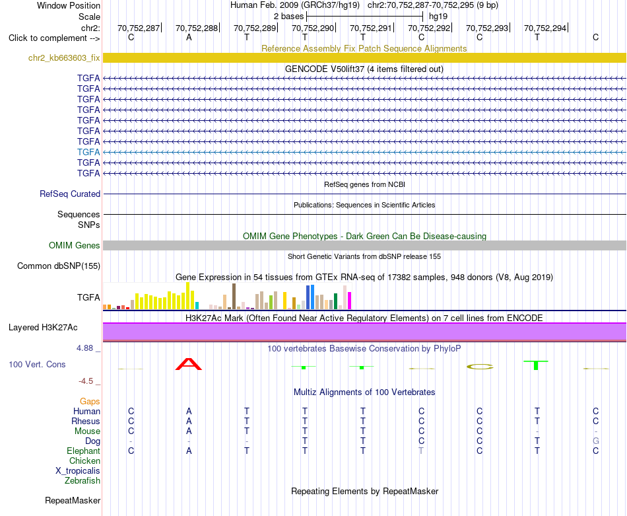The width and height of the screenshot is (627, 516).
Task: Open 'OMIM Gene Phenotypes' track title
Action: click(364, 236)
